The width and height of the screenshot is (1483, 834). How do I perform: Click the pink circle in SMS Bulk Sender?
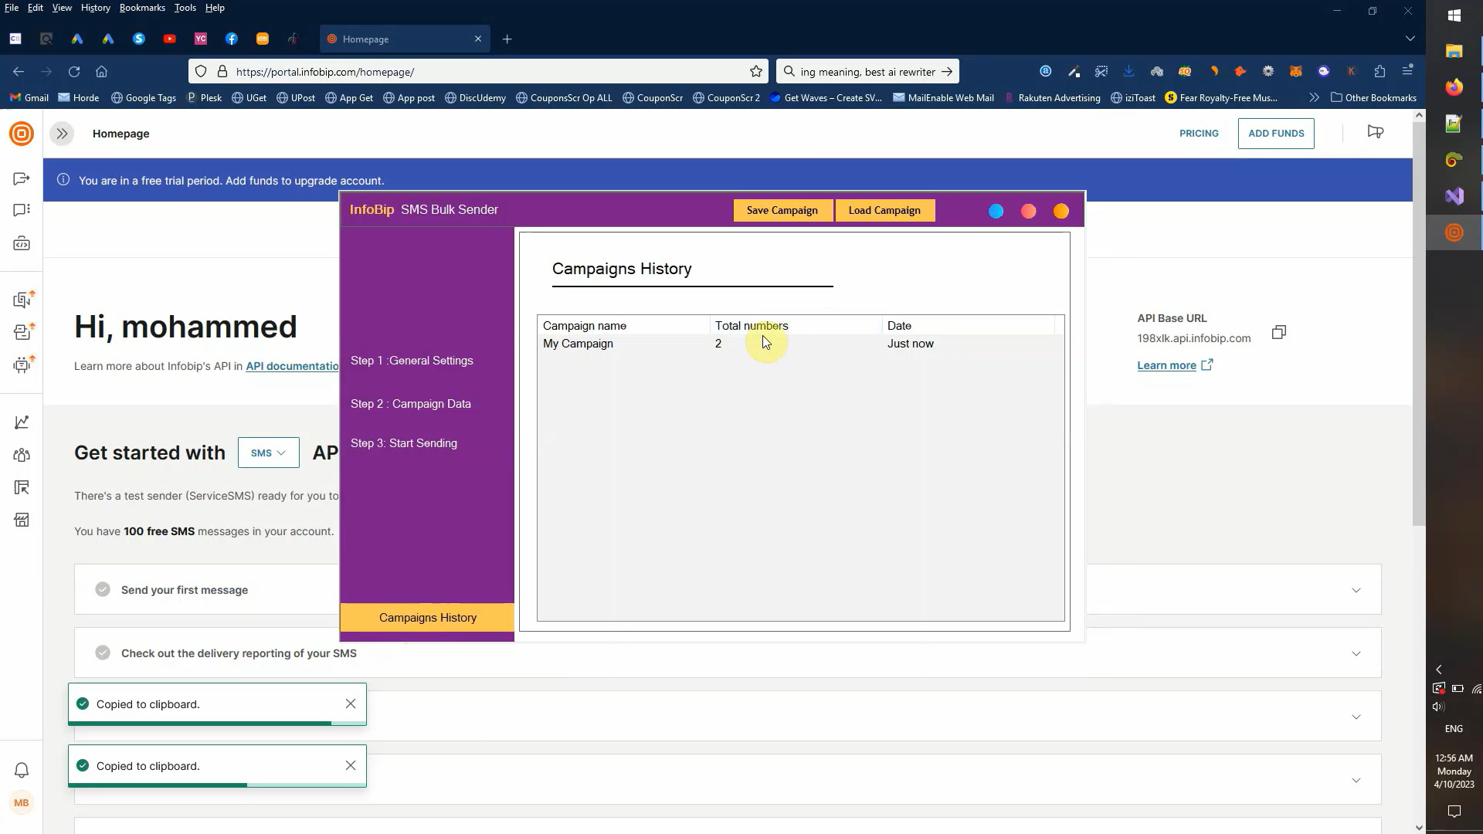pyautogui.click(x=1028, y=211)
